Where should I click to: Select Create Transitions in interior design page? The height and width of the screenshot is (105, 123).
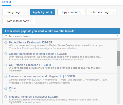point(38,54)
